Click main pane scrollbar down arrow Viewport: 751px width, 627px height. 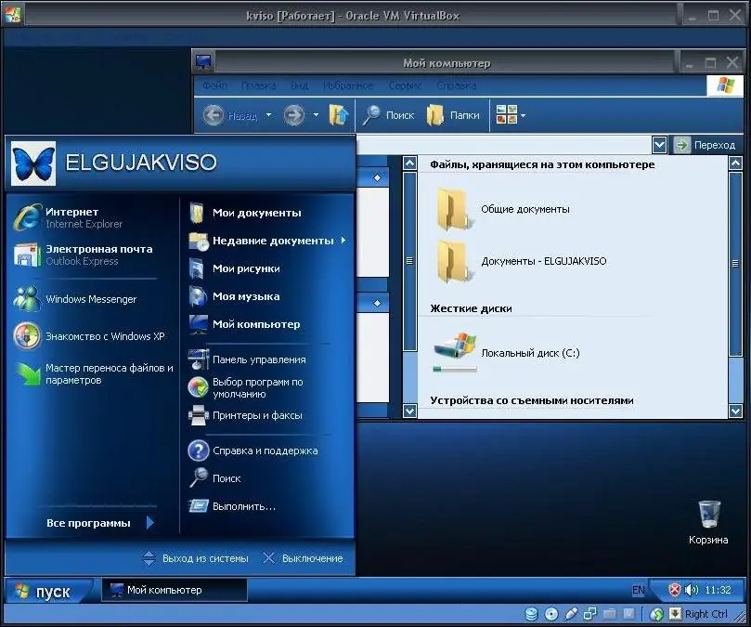point(735,411)
